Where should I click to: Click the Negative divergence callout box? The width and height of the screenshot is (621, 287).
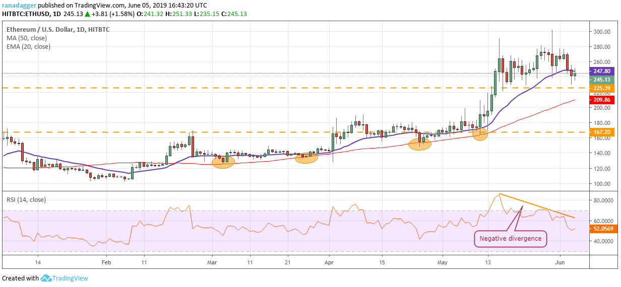pyautogui.click(x=511, y=238)
